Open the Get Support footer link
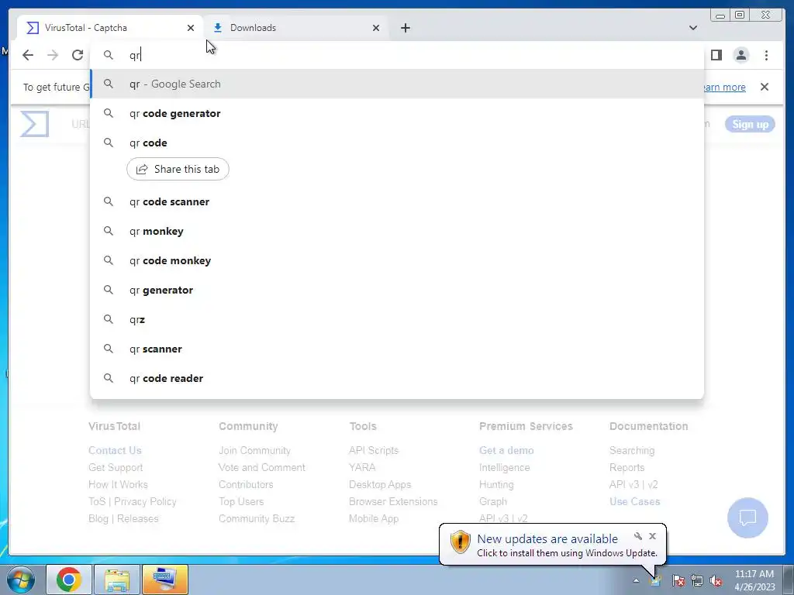Image resolution: width=794 pixels, height=595 pixels. click(x=116, y=467)
